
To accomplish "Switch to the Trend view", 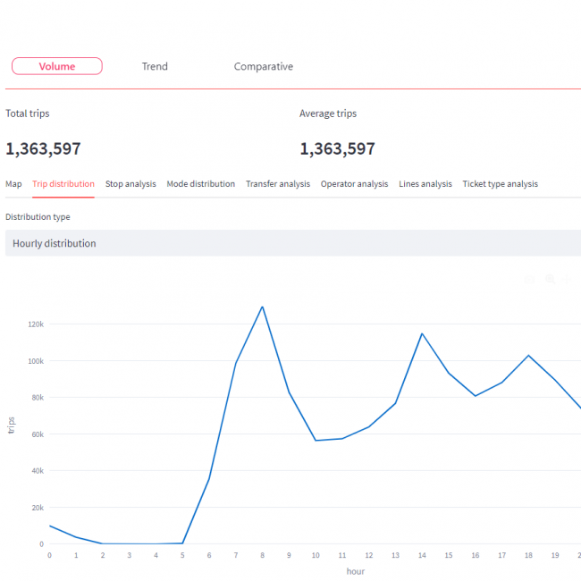I will pos(155,66).
